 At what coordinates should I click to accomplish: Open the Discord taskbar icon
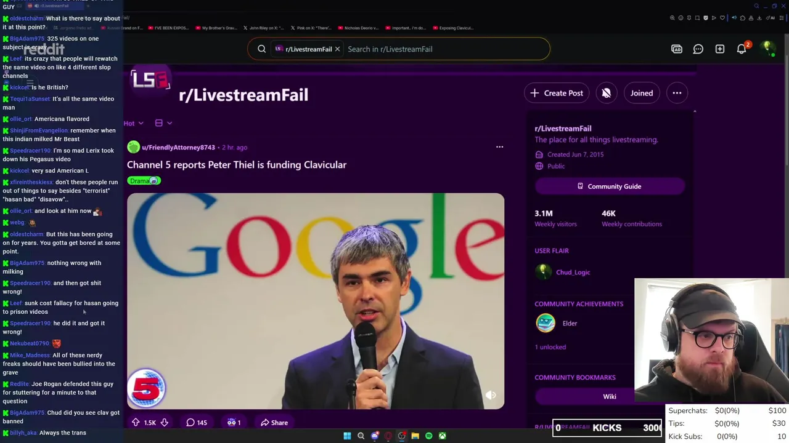pos(374,436)
